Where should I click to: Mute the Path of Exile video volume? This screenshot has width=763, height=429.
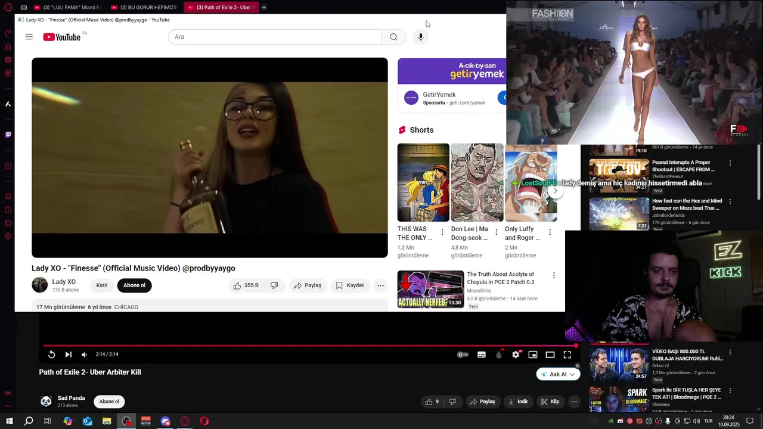[84, 355]
